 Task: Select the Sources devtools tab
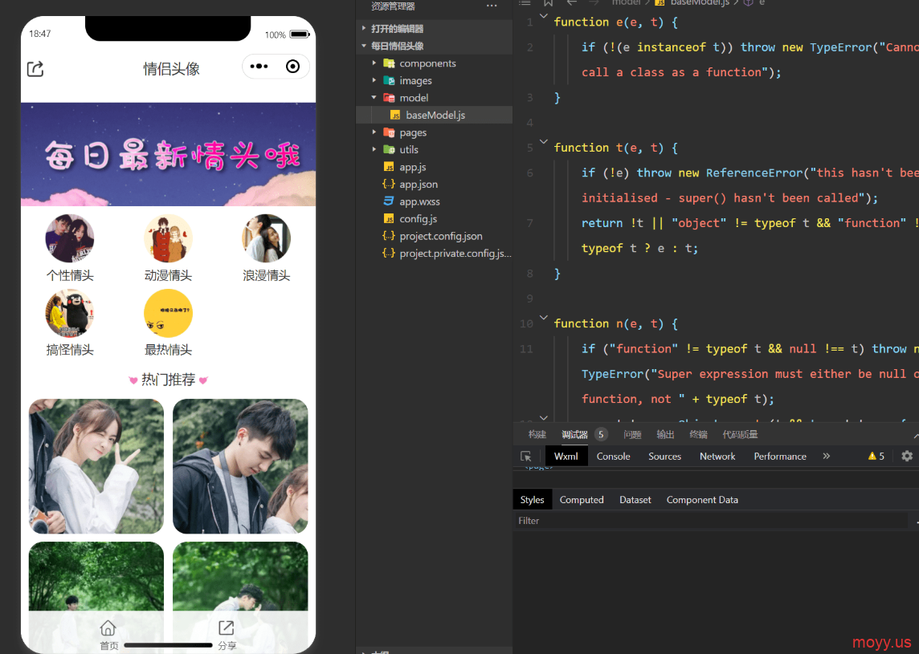coord(664,456)
